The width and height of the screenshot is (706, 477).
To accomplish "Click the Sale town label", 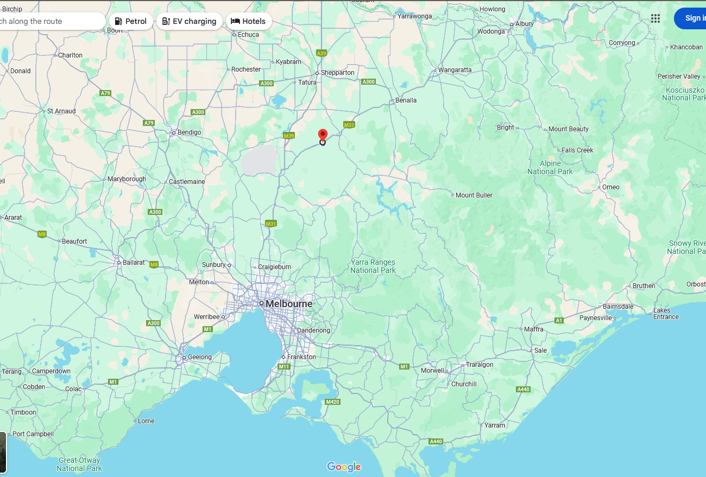I will click(x=540, y=351).
